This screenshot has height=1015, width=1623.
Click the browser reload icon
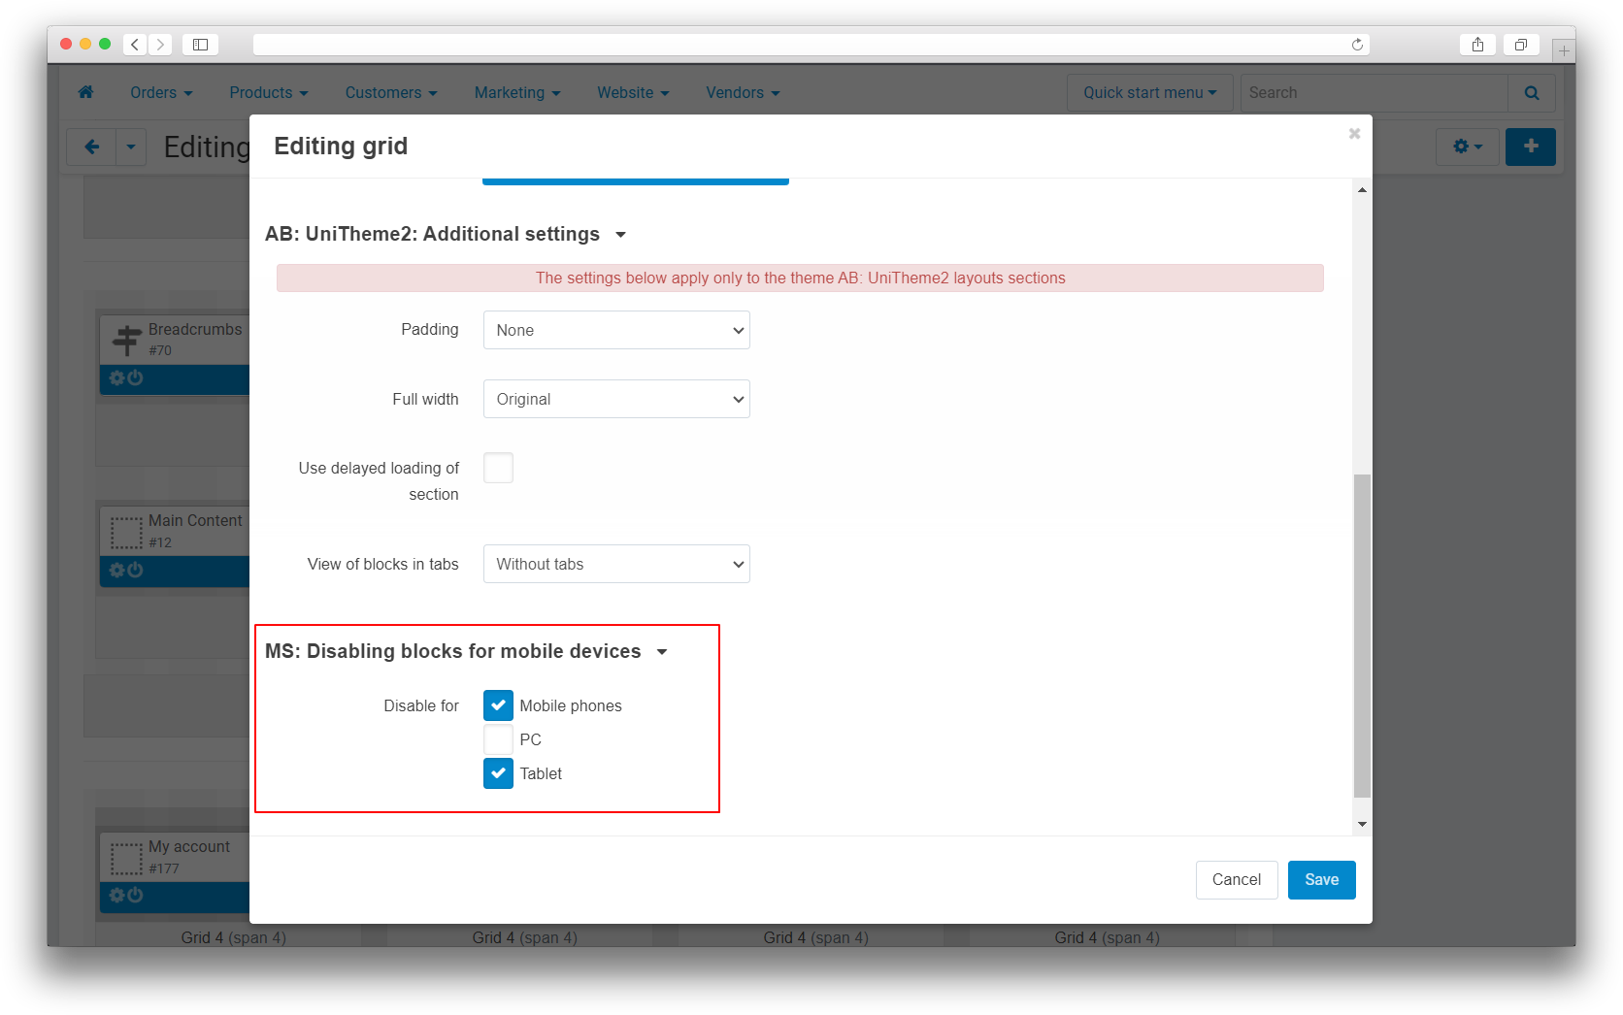pyautogui.click(x=1357, y=45)
